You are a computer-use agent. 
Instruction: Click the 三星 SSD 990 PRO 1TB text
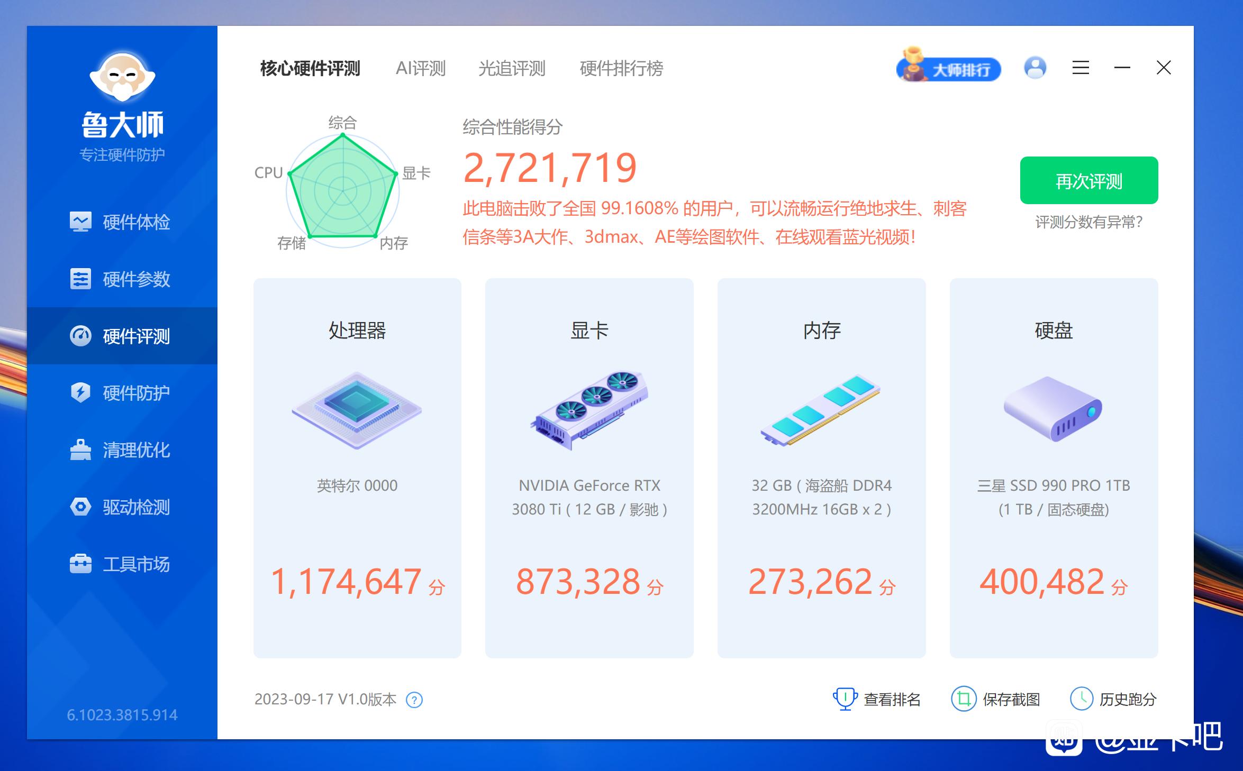(1054, 497)
